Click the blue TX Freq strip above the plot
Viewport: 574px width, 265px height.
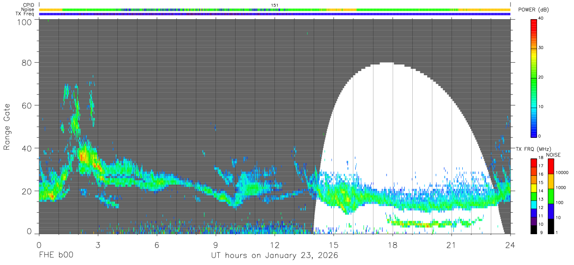click(x=274, y=14)
